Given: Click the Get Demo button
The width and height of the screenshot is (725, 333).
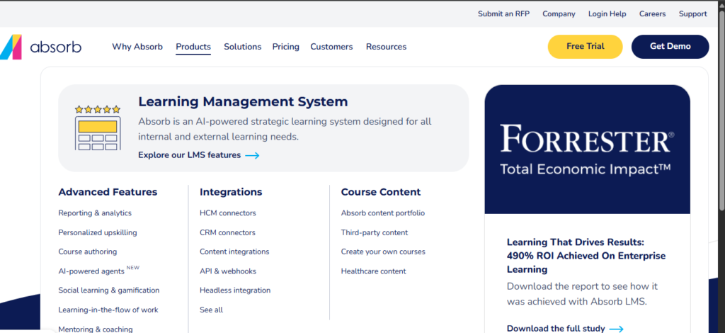Looking at the screenshot, I should [670, 47].
